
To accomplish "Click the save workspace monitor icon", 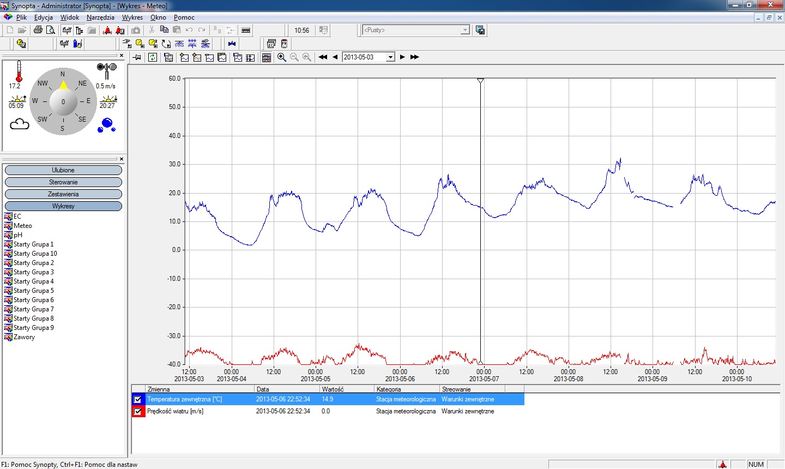I will click(x=480, y=30).
